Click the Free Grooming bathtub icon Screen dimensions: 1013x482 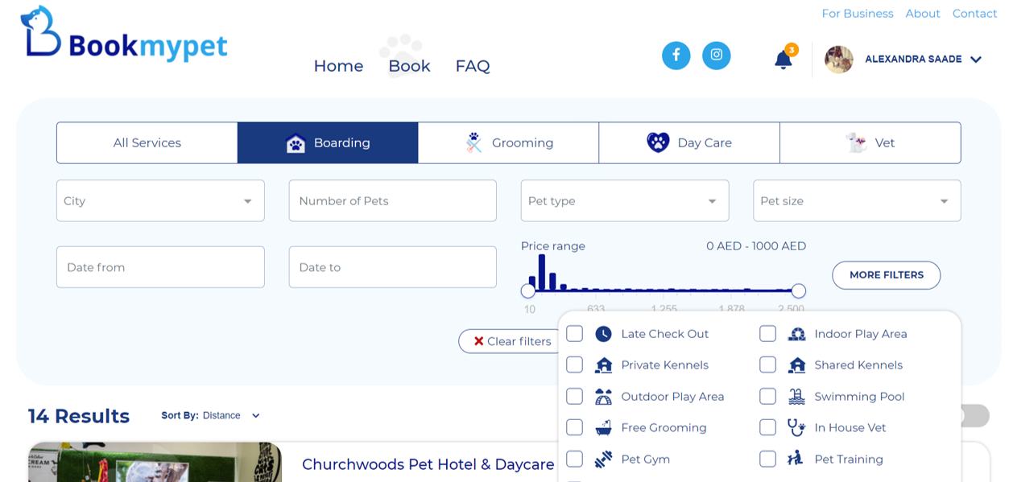603,428
